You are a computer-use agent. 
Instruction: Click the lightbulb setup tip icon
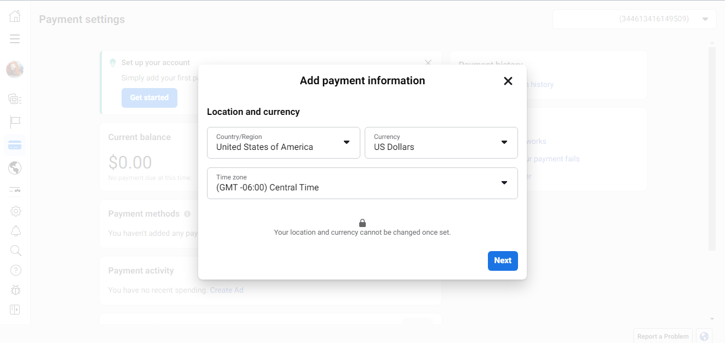(113, 63)
